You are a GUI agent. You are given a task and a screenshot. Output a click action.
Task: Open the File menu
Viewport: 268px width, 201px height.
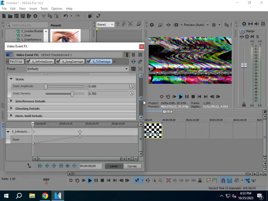click(x=4, y=9)
